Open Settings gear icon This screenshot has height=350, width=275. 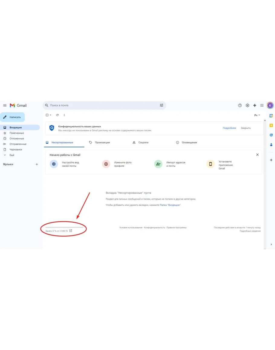click(x=247, y=105)
